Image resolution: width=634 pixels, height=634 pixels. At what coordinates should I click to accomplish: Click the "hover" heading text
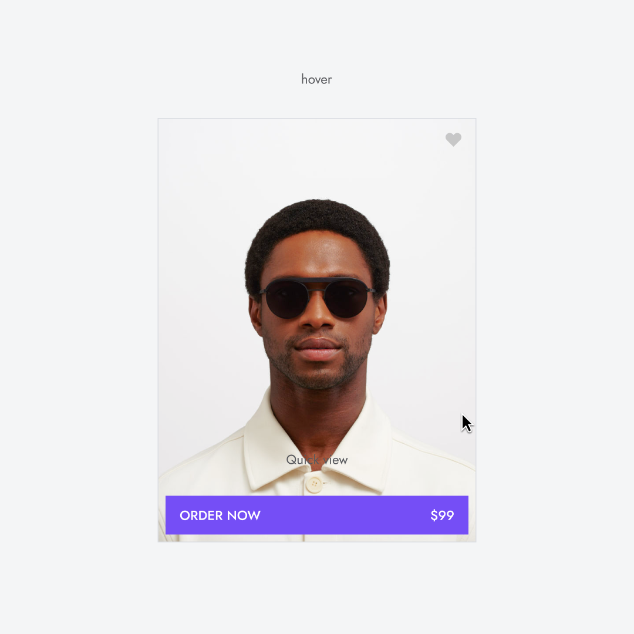click(x=316, y=79)
